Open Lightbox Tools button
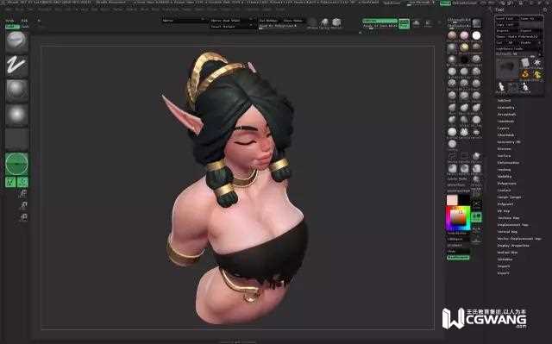This screenshot has width=552, height=344. tap(519, 48)
